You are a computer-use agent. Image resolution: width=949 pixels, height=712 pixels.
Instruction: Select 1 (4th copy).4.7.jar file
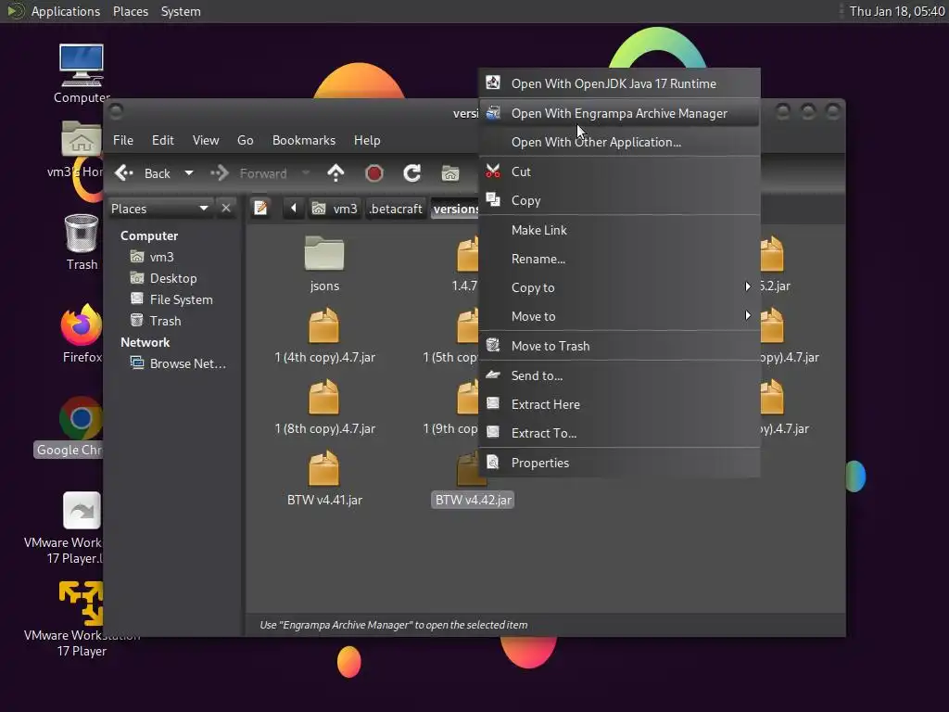324,336
